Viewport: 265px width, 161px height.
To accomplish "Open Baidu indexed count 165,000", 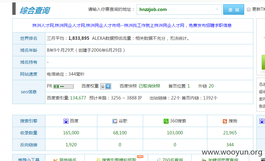I will pos(71,133).
